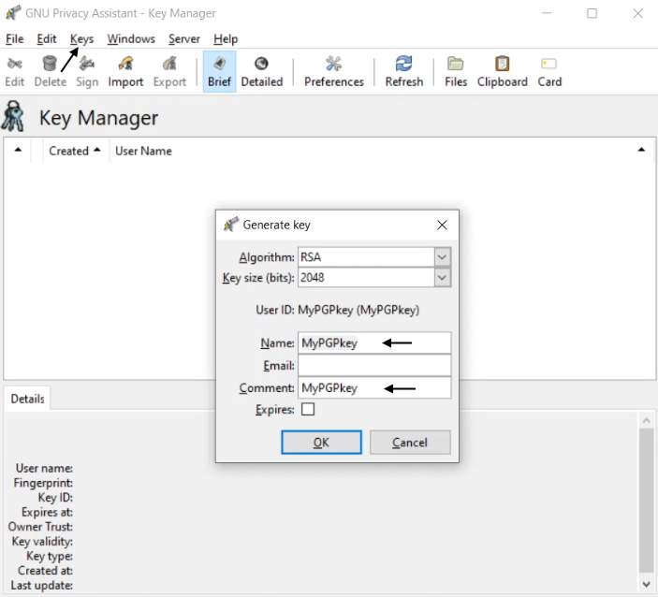Click the Name input field
The image size is (658, 597).
[374, 342]
